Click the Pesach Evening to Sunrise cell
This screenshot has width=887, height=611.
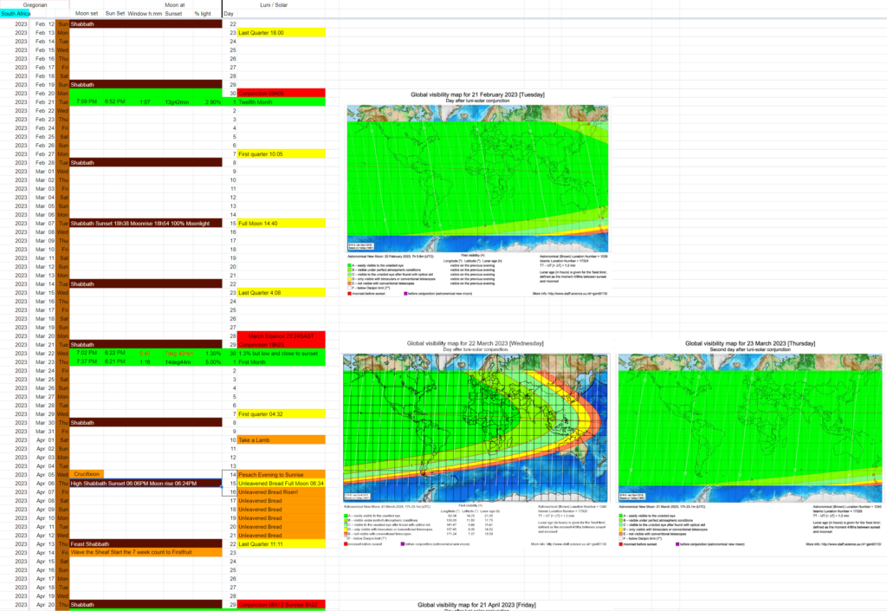pos(282,475)
